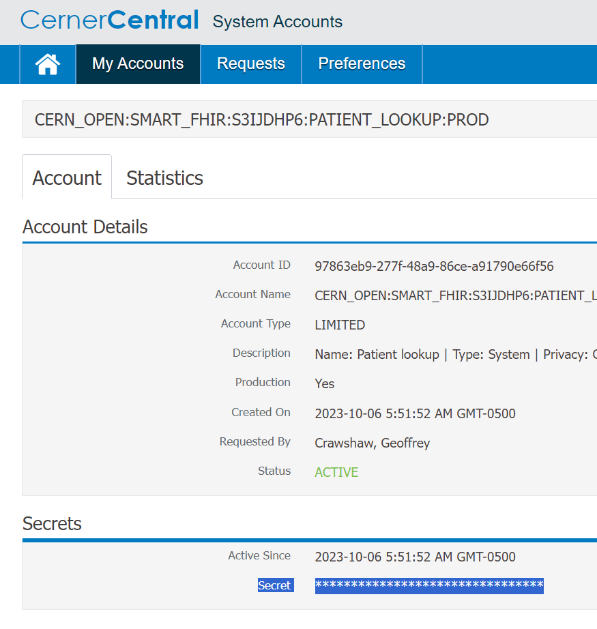Click the Requested By name Crawshaw, Geoffrey
597x629 pixels.
tap(372, 443)
